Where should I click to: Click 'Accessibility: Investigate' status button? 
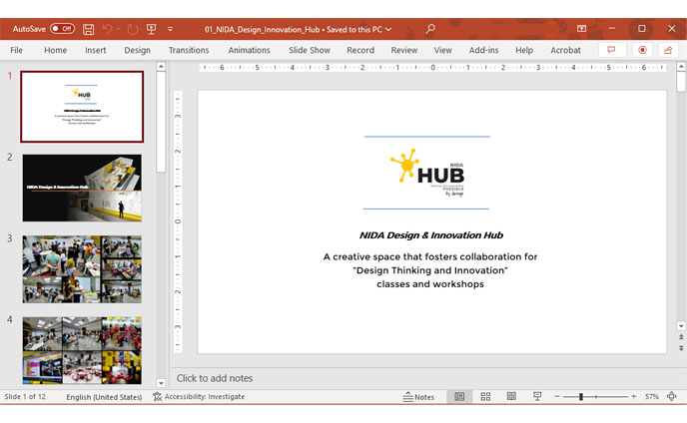pos(199,397)
